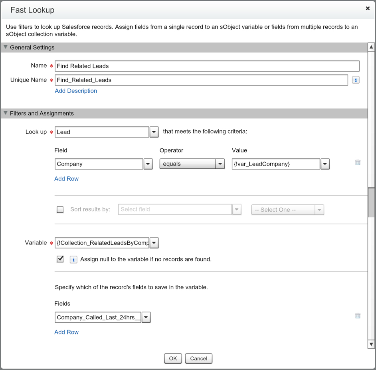Collapse the General Settings section
Image resolution: width=376 pixels, height=370 pixels.
point(6,47)
